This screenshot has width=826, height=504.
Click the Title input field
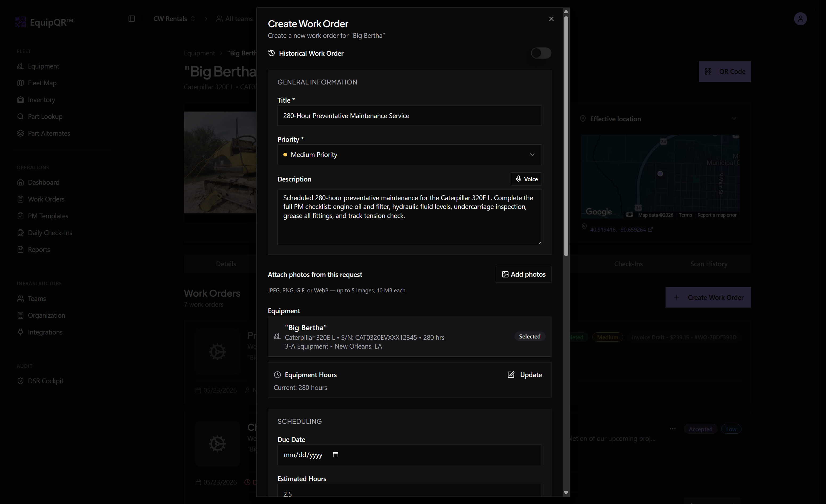click(x=409, y=116)
